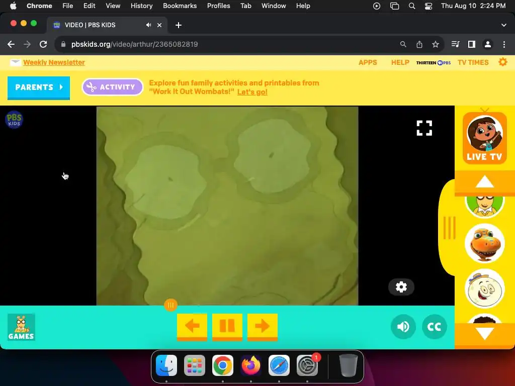Select the VIDEO | PBS KIDS tab
The height and width of the screenshot is (386, 515).
click(x=107, y=25)
